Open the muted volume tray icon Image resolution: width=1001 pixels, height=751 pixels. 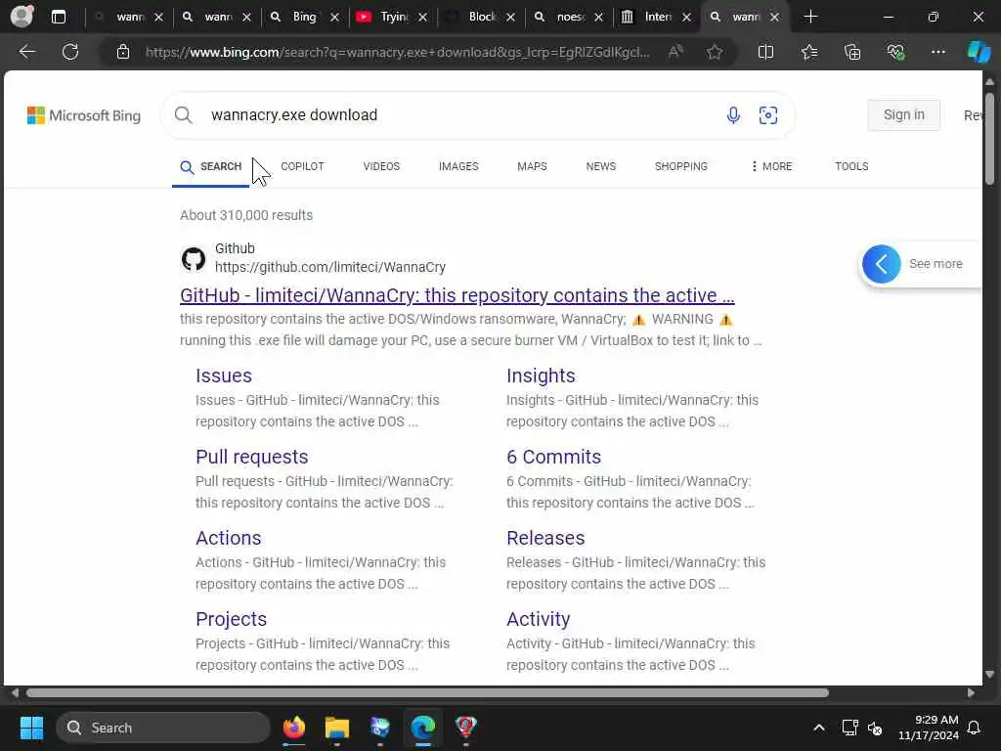pyautogui.click(x=875, y=728)
